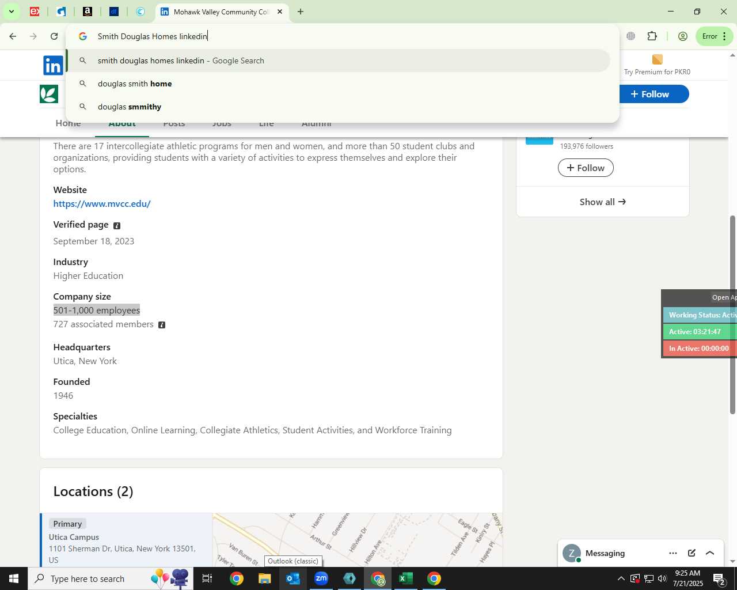Open the Windows Start menu
This screenshot has height=590, width=737.
[14, 578]
